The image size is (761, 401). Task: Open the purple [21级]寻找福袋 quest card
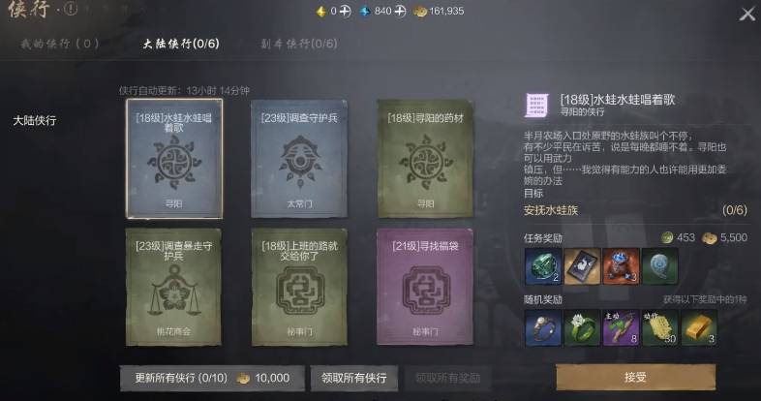coord(425,288)
